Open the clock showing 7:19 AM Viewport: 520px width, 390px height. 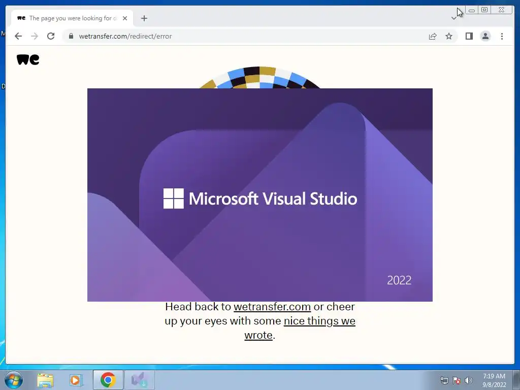[x=494, y=380]
